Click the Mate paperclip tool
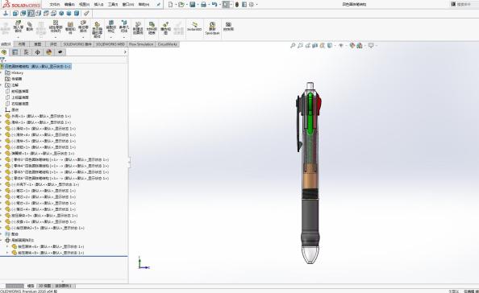Screen dimensions: 479x293 point(30,27)
